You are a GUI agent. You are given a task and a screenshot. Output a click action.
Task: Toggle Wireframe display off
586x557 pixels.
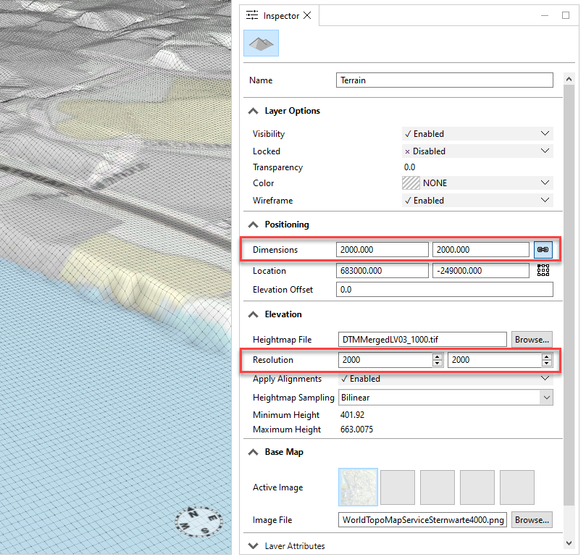477,200
